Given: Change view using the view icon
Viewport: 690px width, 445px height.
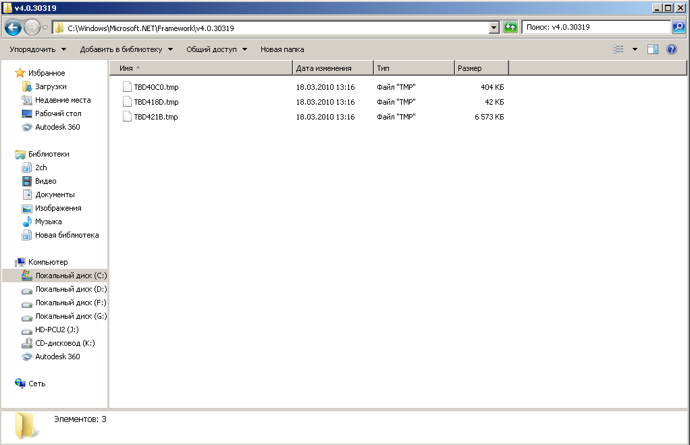Looking at the screenshot, I should pos(618,49).
